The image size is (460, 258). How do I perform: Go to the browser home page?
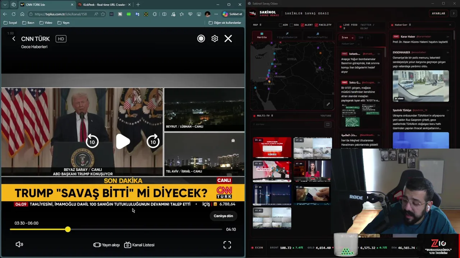coord(22,14)
